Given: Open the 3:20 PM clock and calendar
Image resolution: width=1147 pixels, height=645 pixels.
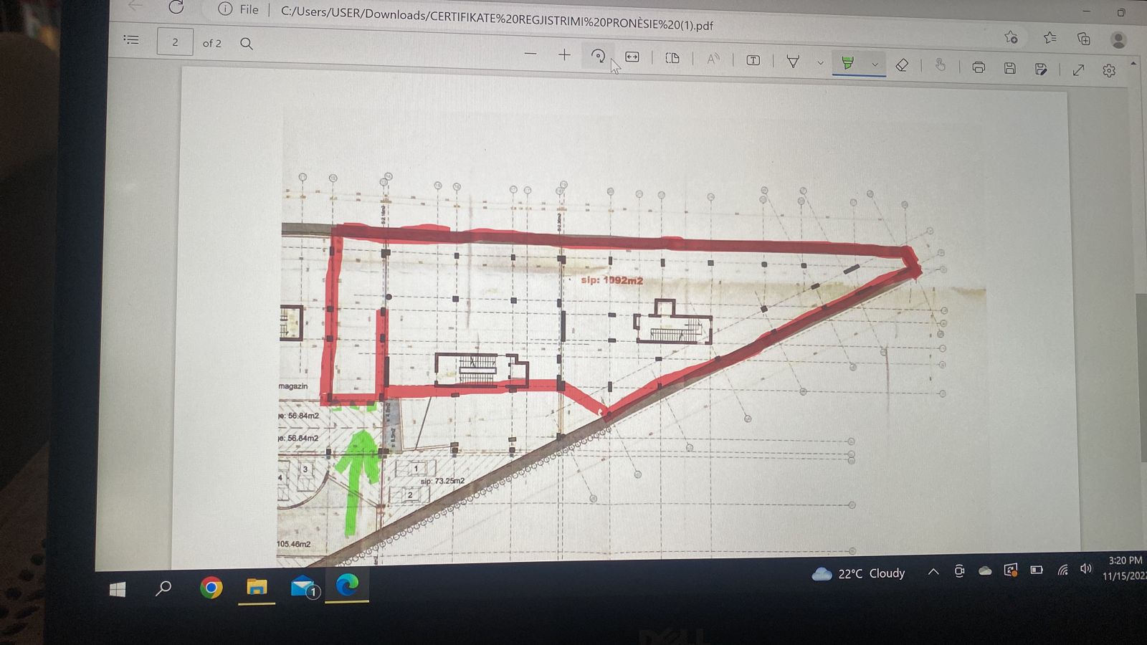Looking at the screenshot, I should pyautogui.click(x=1125, y=568).
